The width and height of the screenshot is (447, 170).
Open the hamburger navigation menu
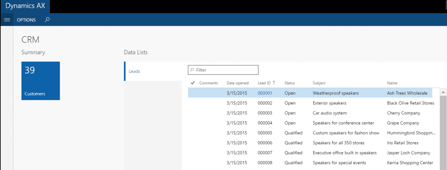(x=6, y=20)
